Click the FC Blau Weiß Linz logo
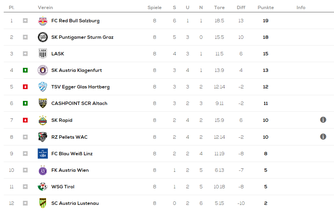Image resolution: width=334 pixels, height=216 pixels. click(x=43, y=154)
